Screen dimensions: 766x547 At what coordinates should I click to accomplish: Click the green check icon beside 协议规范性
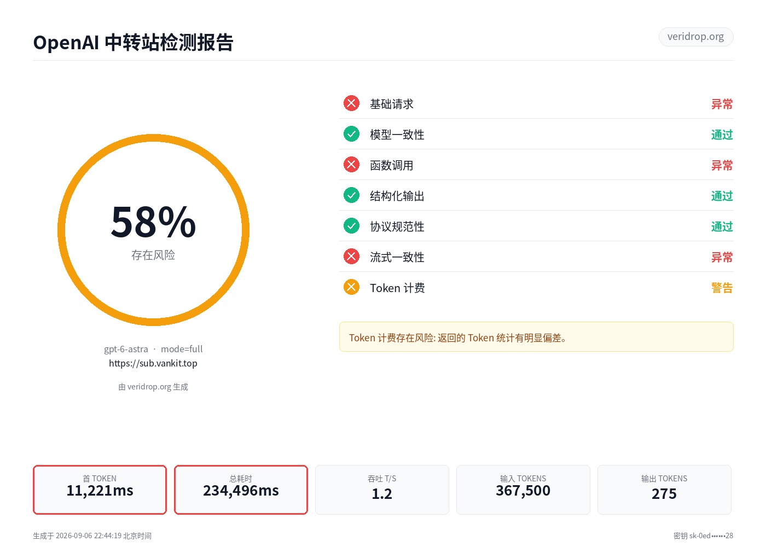[x=351, y=226]
